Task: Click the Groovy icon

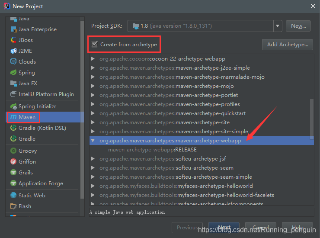Action: (x=13, y=151)
